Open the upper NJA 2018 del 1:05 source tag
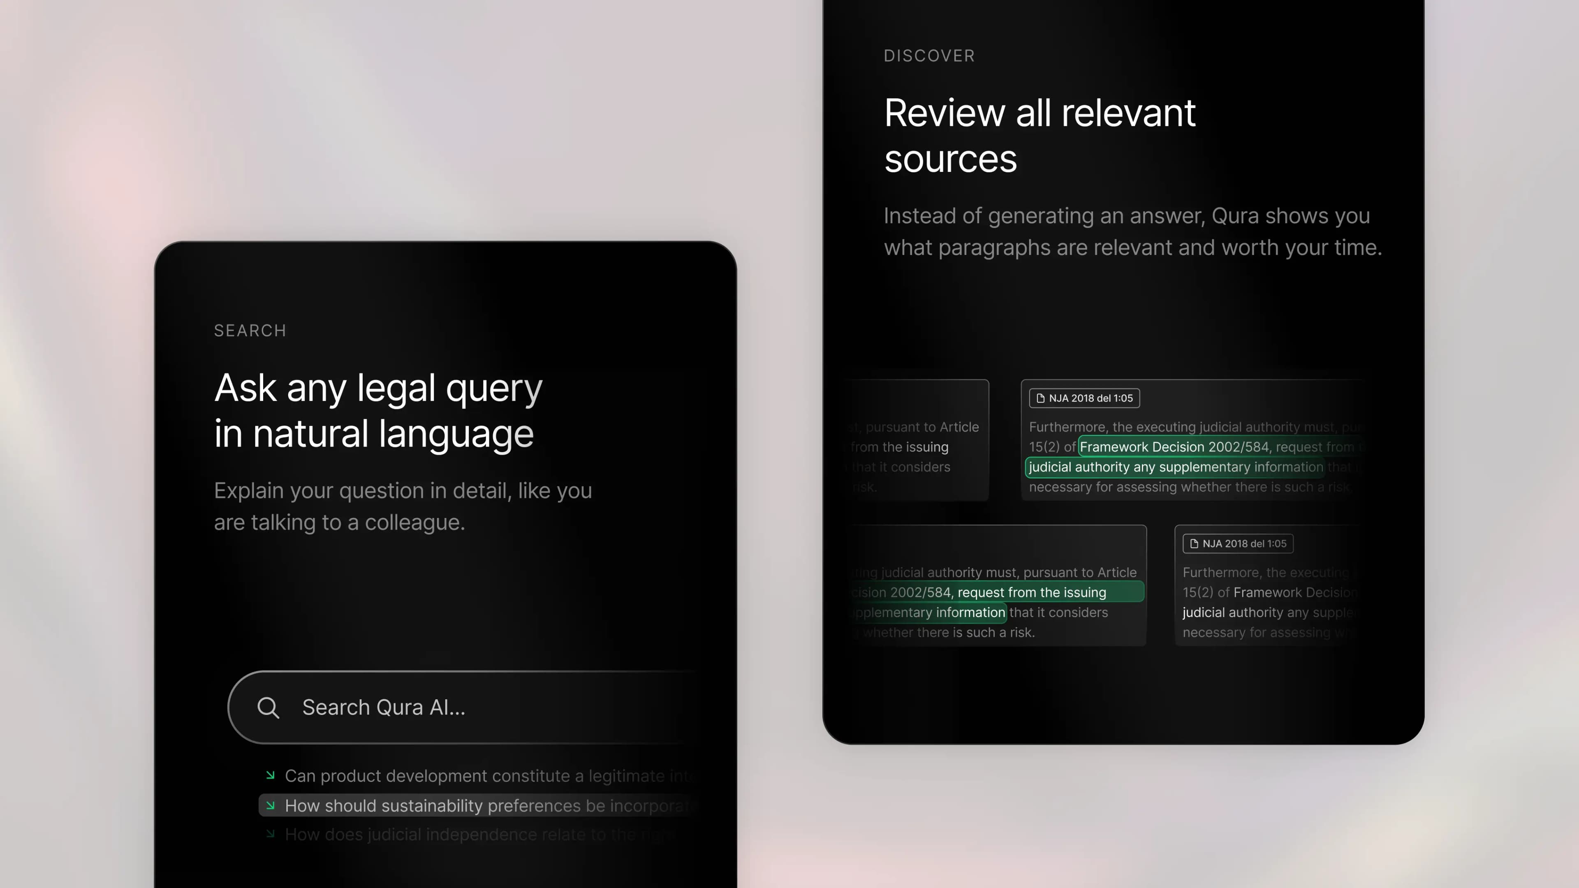This screenshot has height=888, width=1579. (x=1084, y=398)
